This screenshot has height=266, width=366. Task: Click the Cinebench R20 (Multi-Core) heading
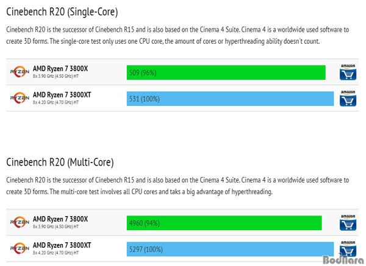pyautogui.click(x=60, y=162)
